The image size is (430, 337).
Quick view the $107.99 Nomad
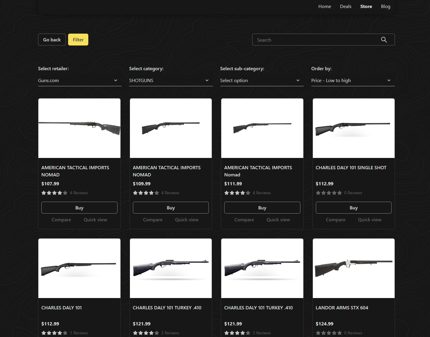(x=95, y=220)
